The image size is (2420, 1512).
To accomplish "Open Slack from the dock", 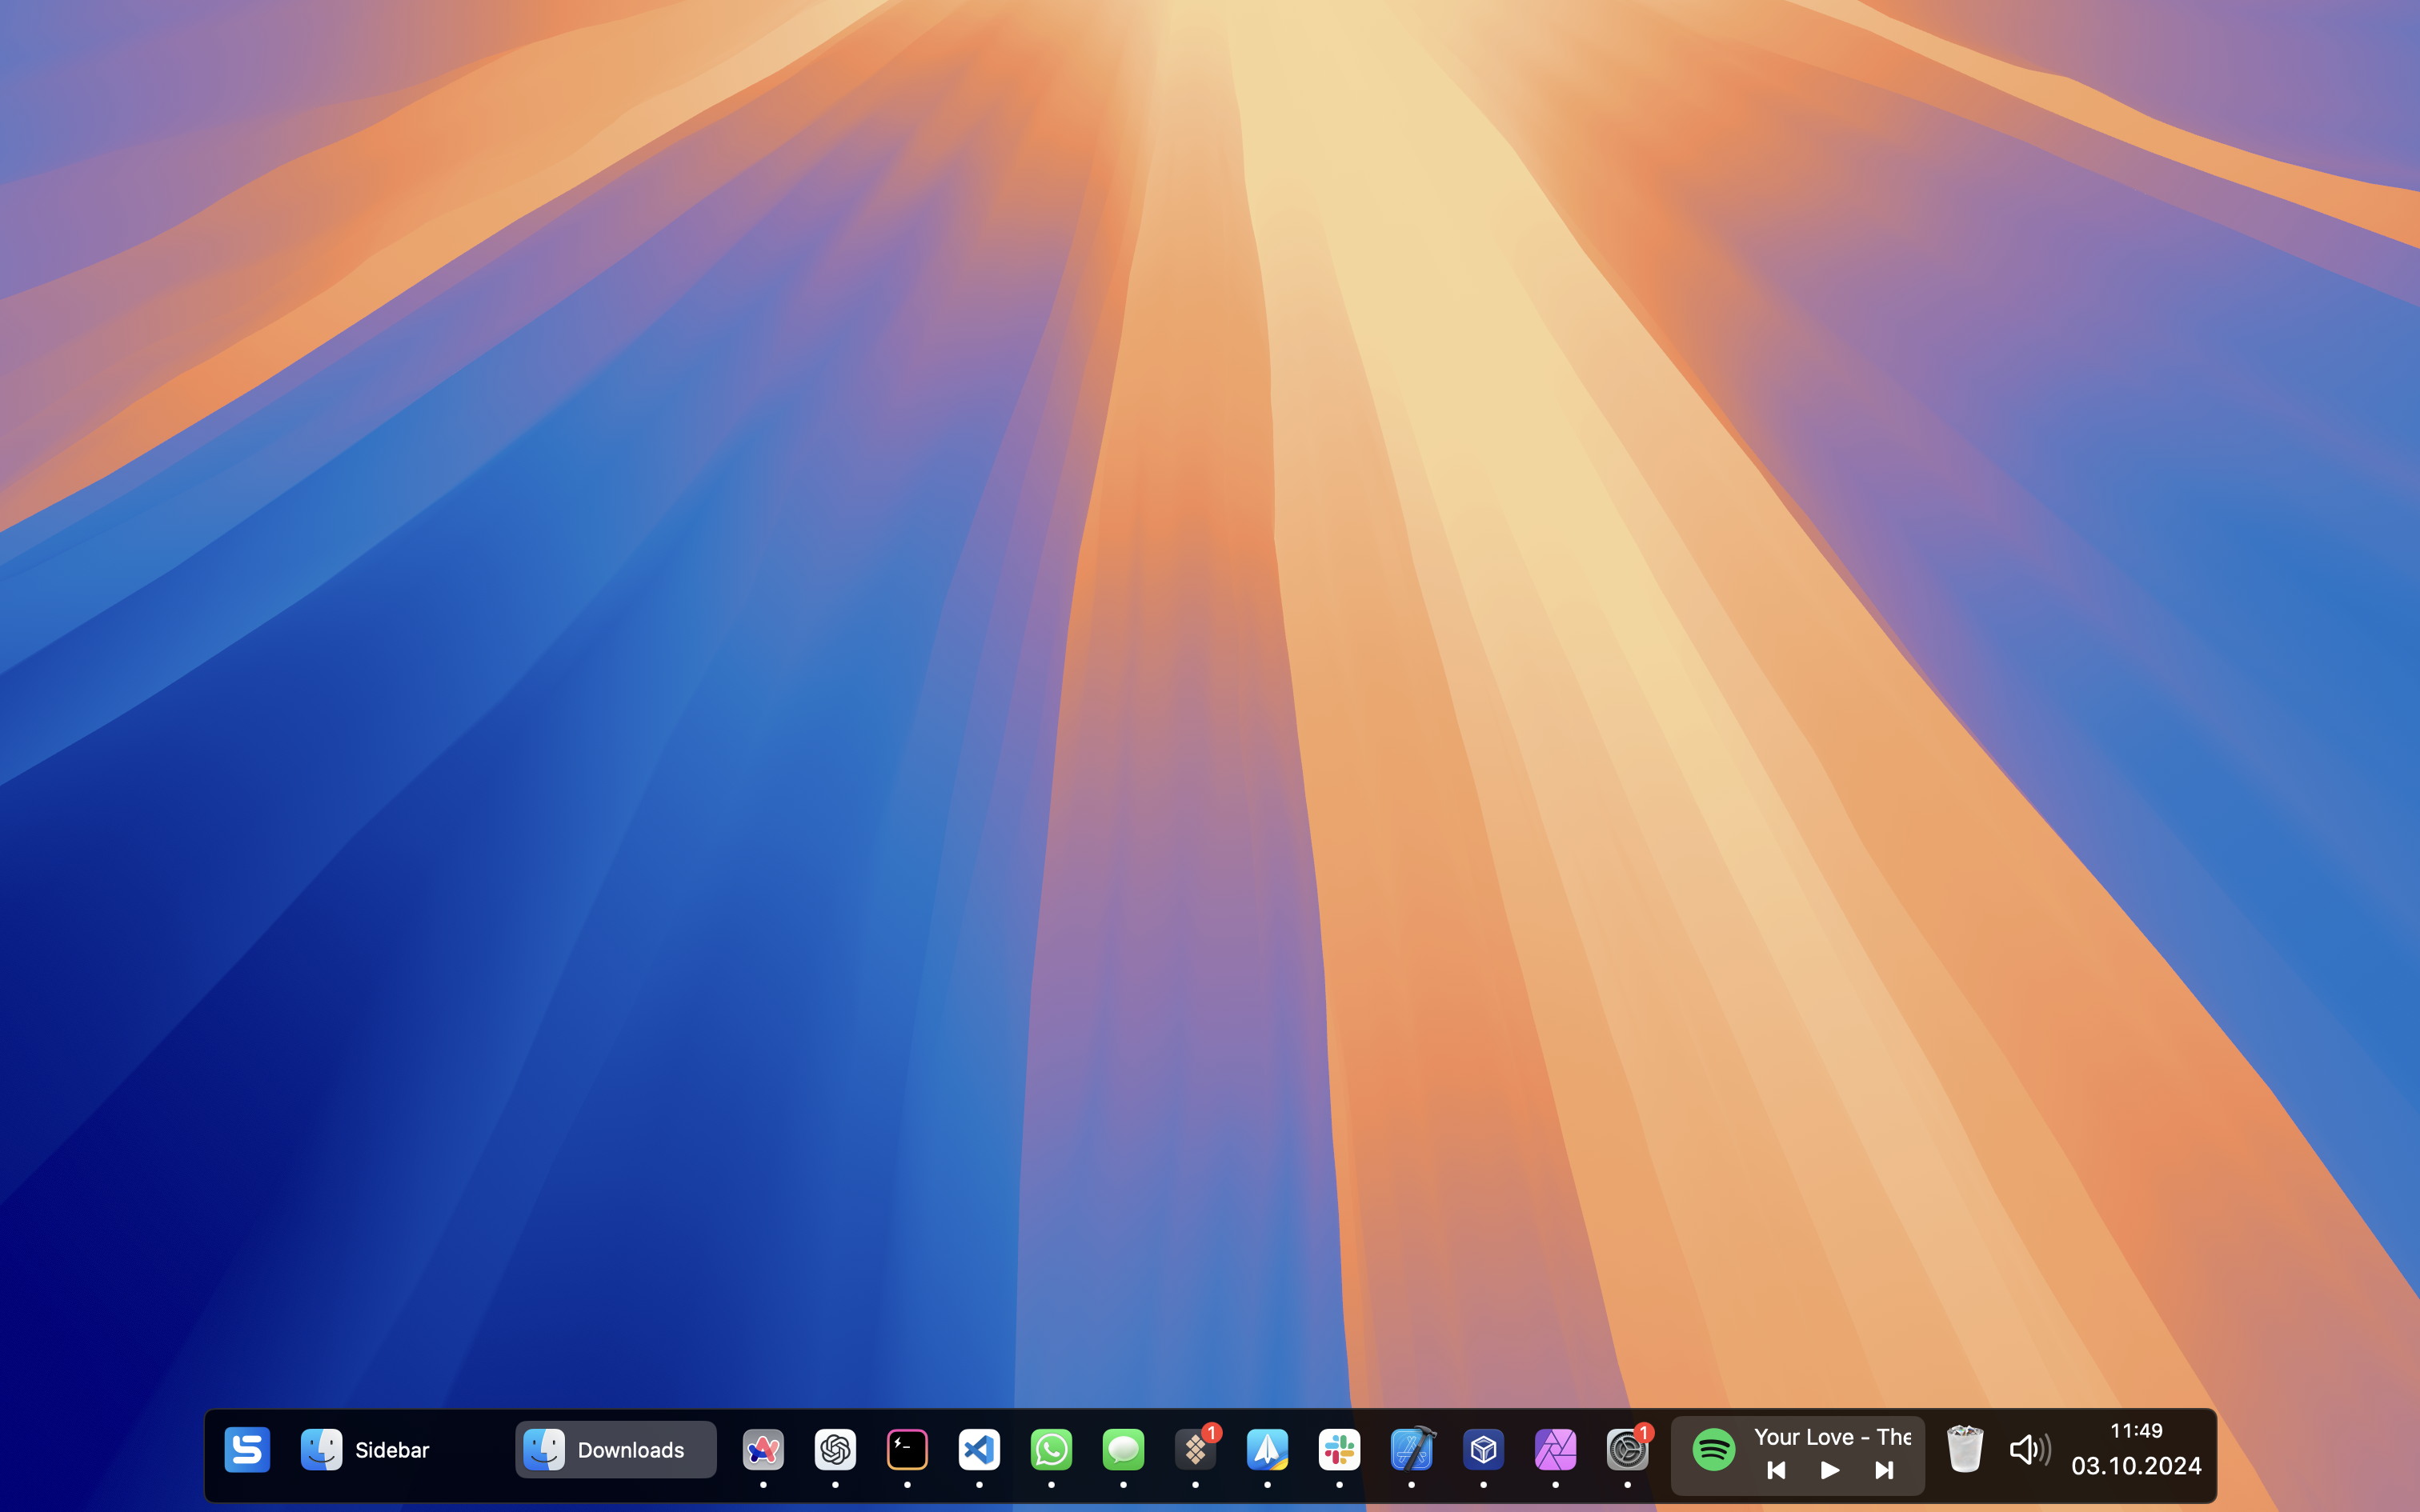I will click(1339, 1449).
